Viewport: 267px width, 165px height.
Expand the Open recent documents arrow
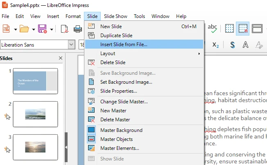[34, 29]
